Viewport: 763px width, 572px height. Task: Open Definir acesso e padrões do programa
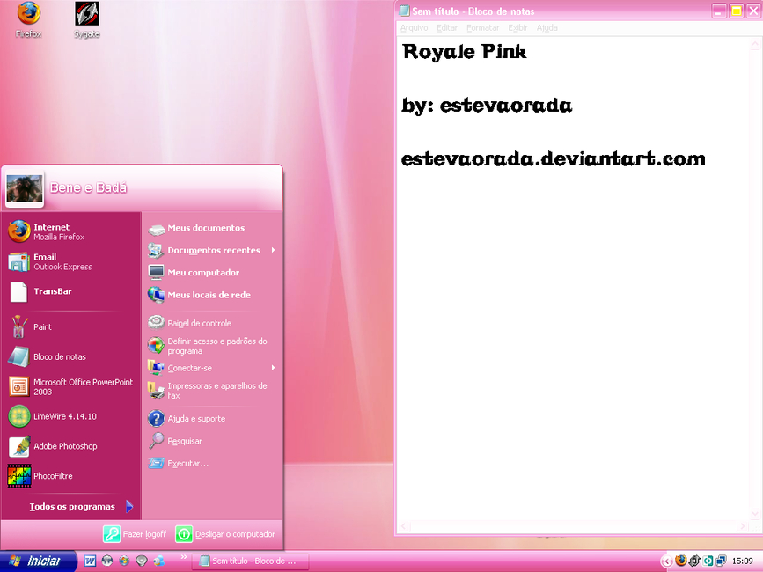point(212,346)
